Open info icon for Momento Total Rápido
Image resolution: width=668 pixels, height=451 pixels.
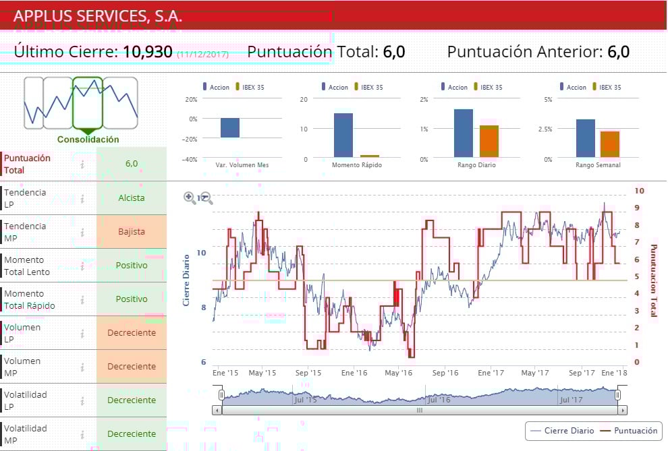point(82,299)
